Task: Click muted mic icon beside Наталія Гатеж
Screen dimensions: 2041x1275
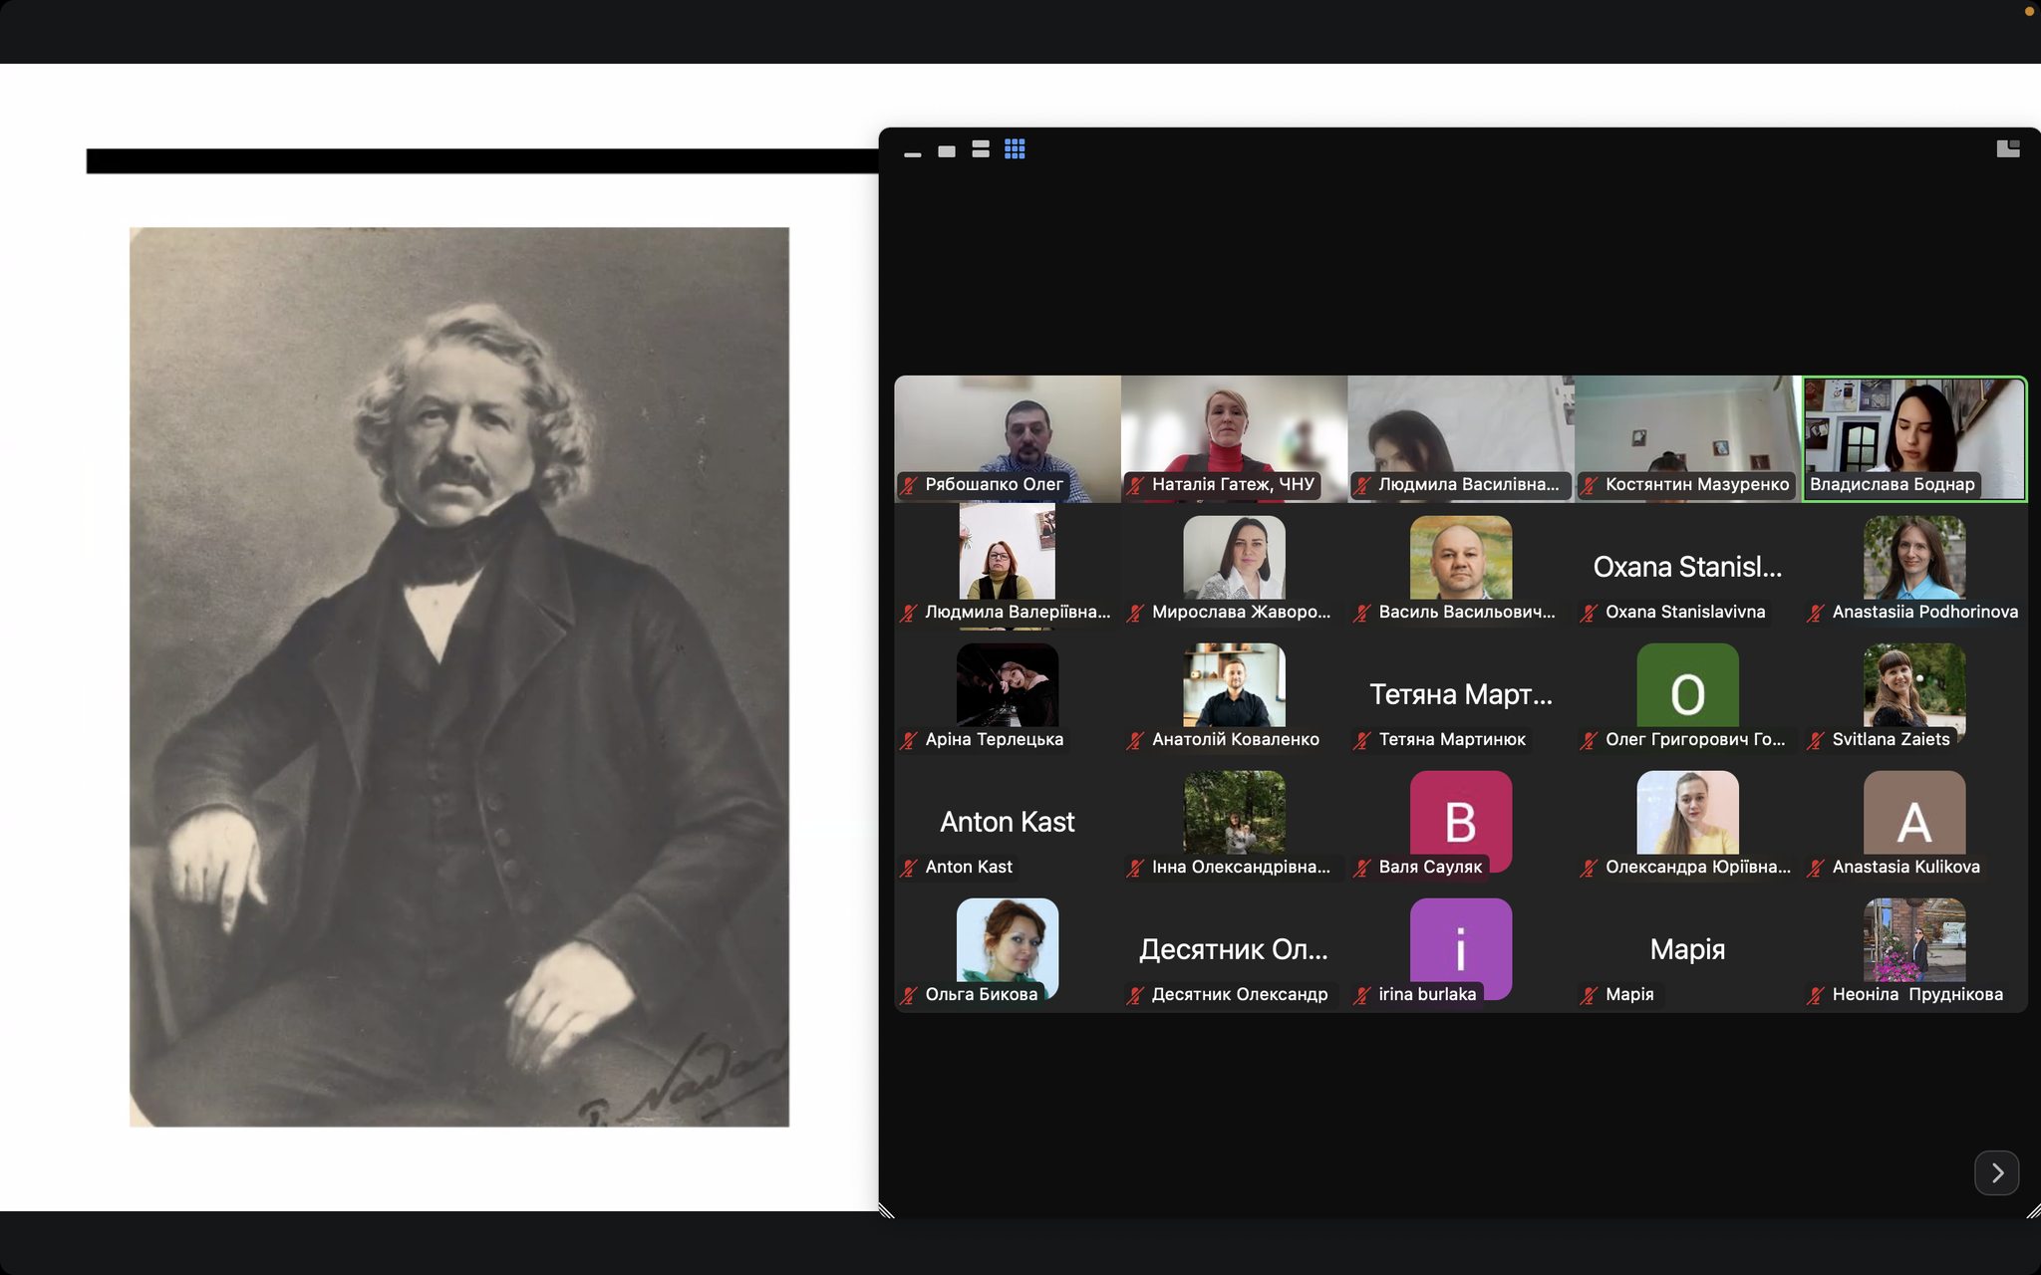Action: [1136, 485]
